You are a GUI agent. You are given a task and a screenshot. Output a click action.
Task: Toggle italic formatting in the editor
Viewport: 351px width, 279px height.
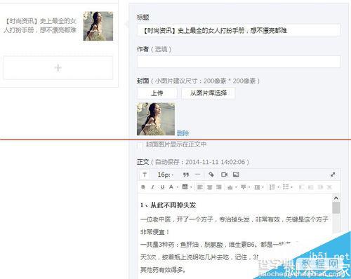point(152,187)
